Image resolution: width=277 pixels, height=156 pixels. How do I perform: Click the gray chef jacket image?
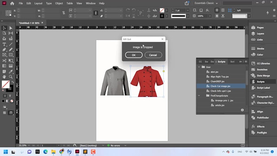(115, 81)
